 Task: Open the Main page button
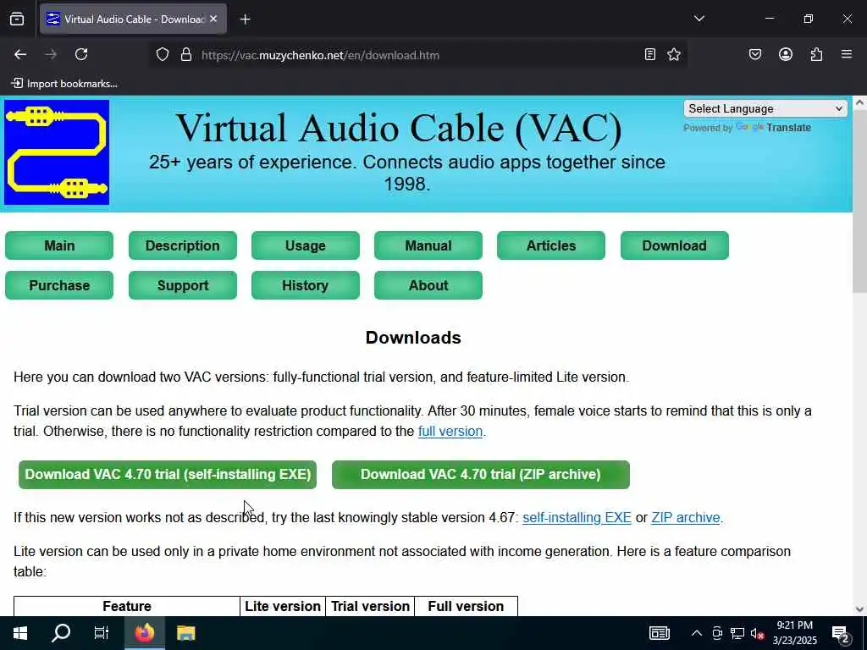click(59, 245)
